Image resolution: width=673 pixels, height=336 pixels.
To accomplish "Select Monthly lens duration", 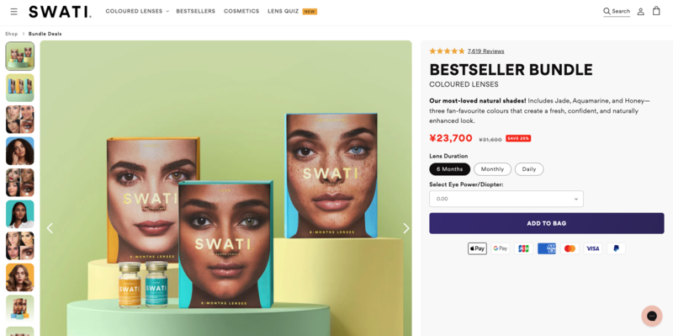I will click(x=492, y=169).
